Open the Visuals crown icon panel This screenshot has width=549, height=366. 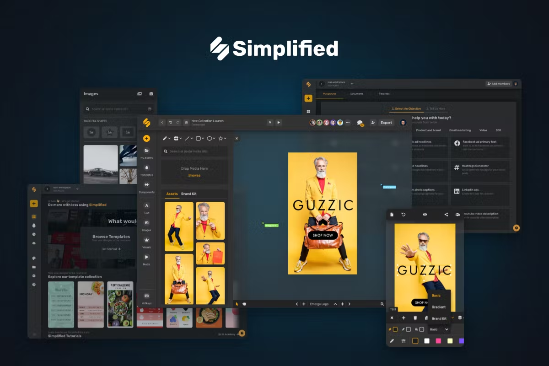tap(146, 242)
